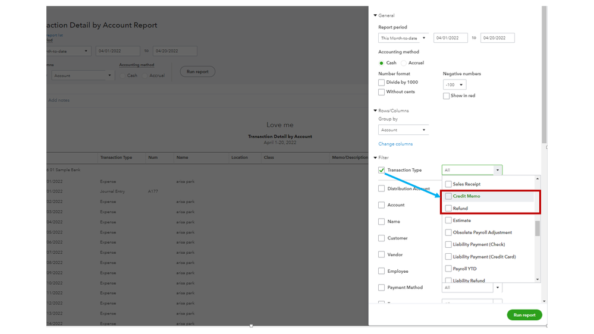Select the Accrual accounting method
594x334 pixels.
click(404, 63)
